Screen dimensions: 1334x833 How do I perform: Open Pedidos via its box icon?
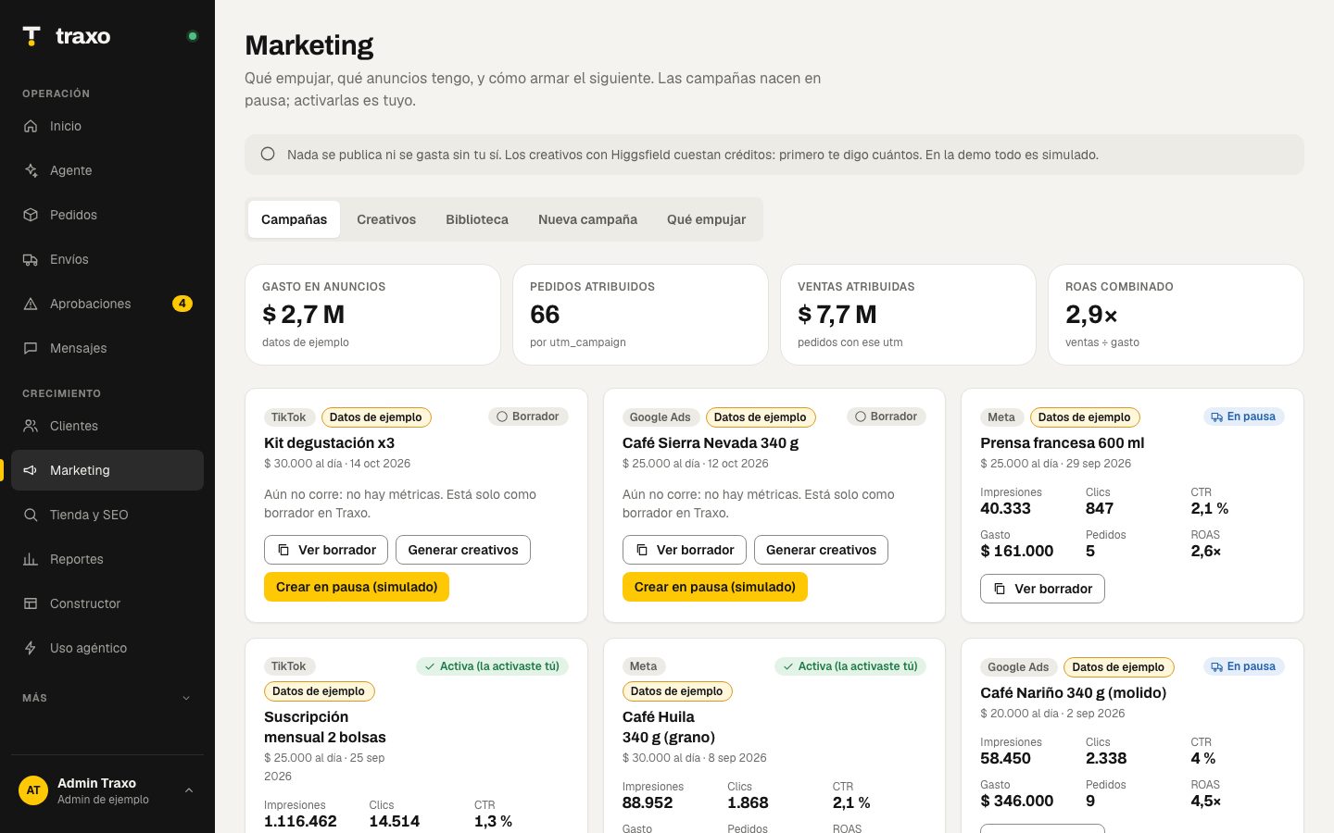[x=31, y=215]
